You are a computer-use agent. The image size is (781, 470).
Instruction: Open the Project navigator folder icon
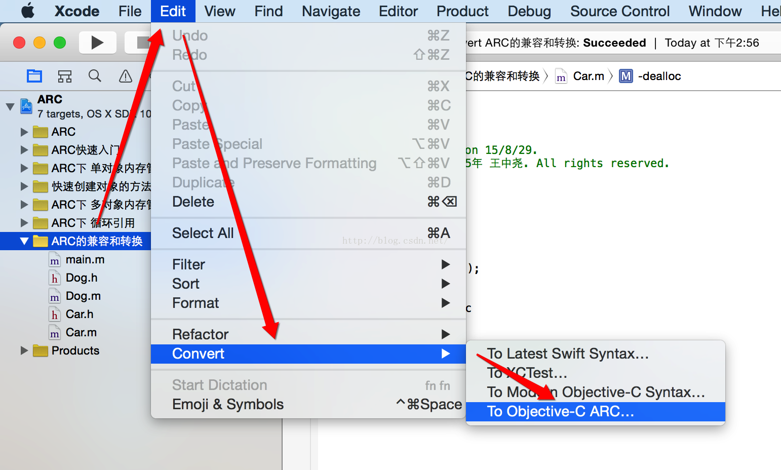pos(34,76)
